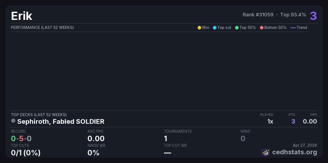The width and height of the screenshot is (328, 163).
Task: Select the Top Decks (Last 52 Weeks) header
Action: coord(39,115)
